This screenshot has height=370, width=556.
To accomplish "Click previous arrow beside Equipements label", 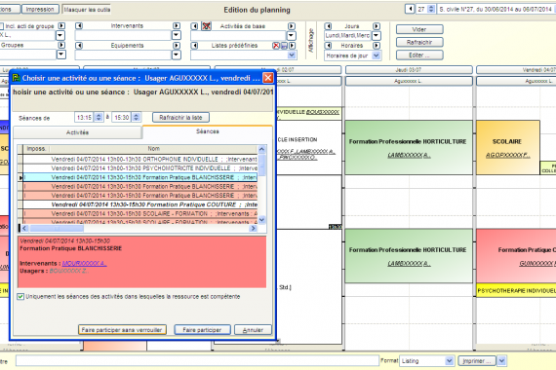I will (79, 46).
